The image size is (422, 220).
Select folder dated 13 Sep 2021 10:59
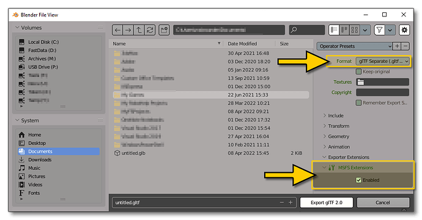(211, 78)
